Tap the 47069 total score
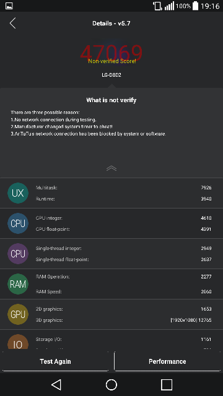This screenshot has width=223, height=396. point(111,53)
